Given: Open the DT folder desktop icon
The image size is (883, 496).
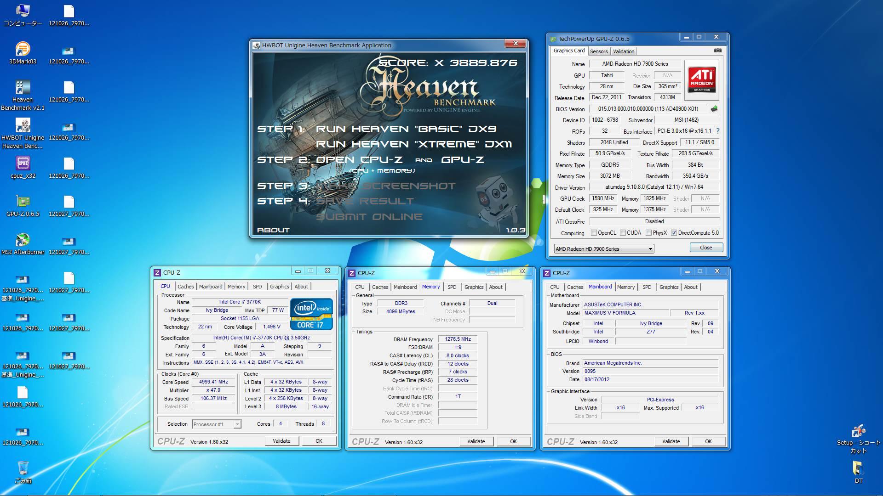Looking at the screenshot, I should tap(858, 472).
